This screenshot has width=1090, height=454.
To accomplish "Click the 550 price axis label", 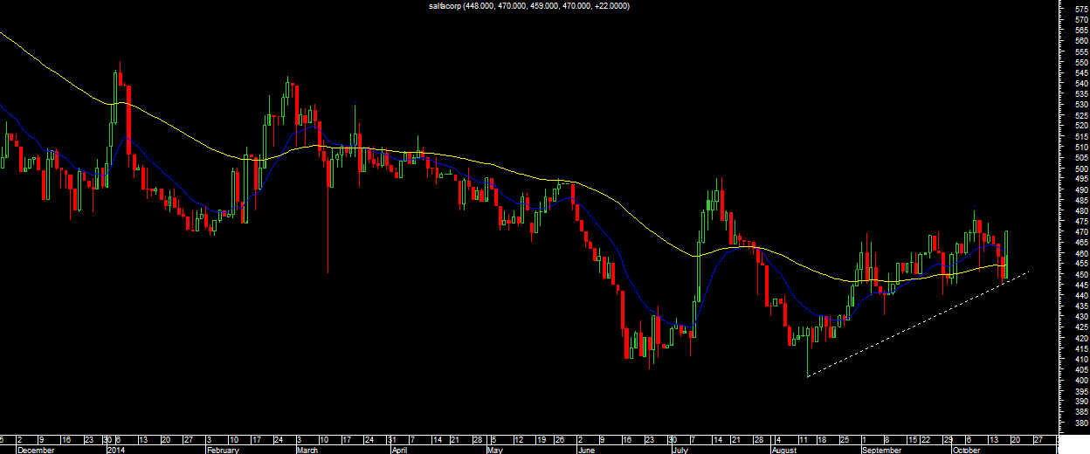I will [1082, 62].
